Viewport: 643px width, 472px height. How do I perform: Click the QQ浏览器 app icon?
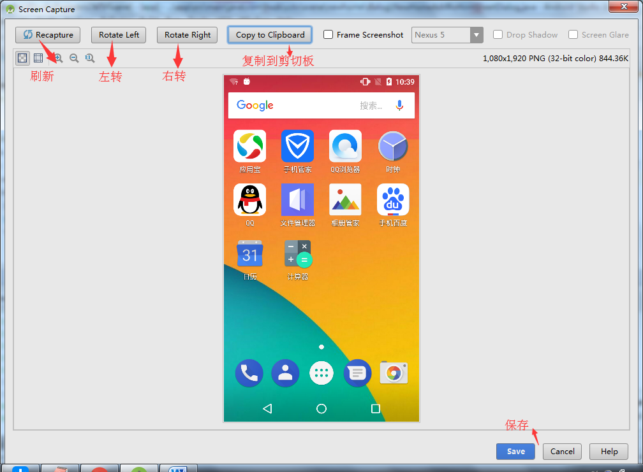(x=345, y=146)
